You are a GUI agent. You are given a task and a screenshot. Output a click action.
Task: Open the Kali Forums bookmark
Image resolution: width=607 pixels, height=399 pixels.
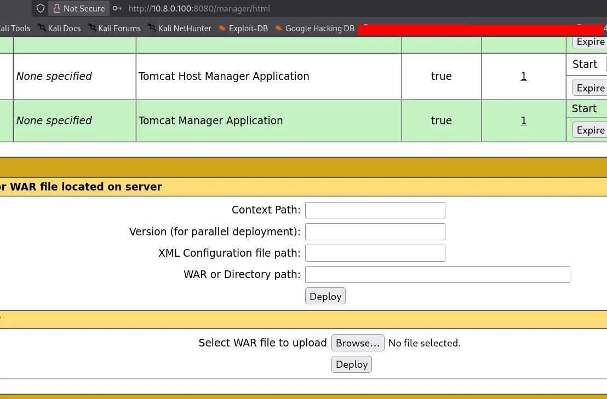pos(114,28)
